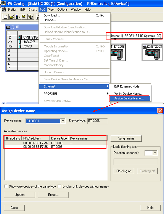Select the X2 PN-IO rack row

pyautogui.click(x=23, y=46)
